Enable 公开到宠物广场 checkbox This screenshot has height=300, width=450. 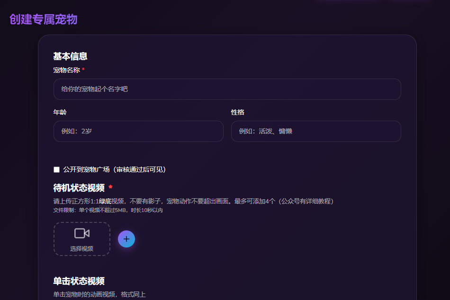(x=56, y=169)
